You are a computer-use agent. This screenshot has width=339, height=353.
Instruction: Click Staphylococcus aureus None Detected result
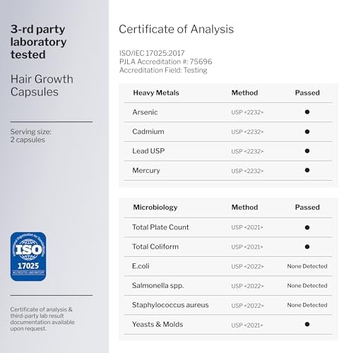pos(307,305)
